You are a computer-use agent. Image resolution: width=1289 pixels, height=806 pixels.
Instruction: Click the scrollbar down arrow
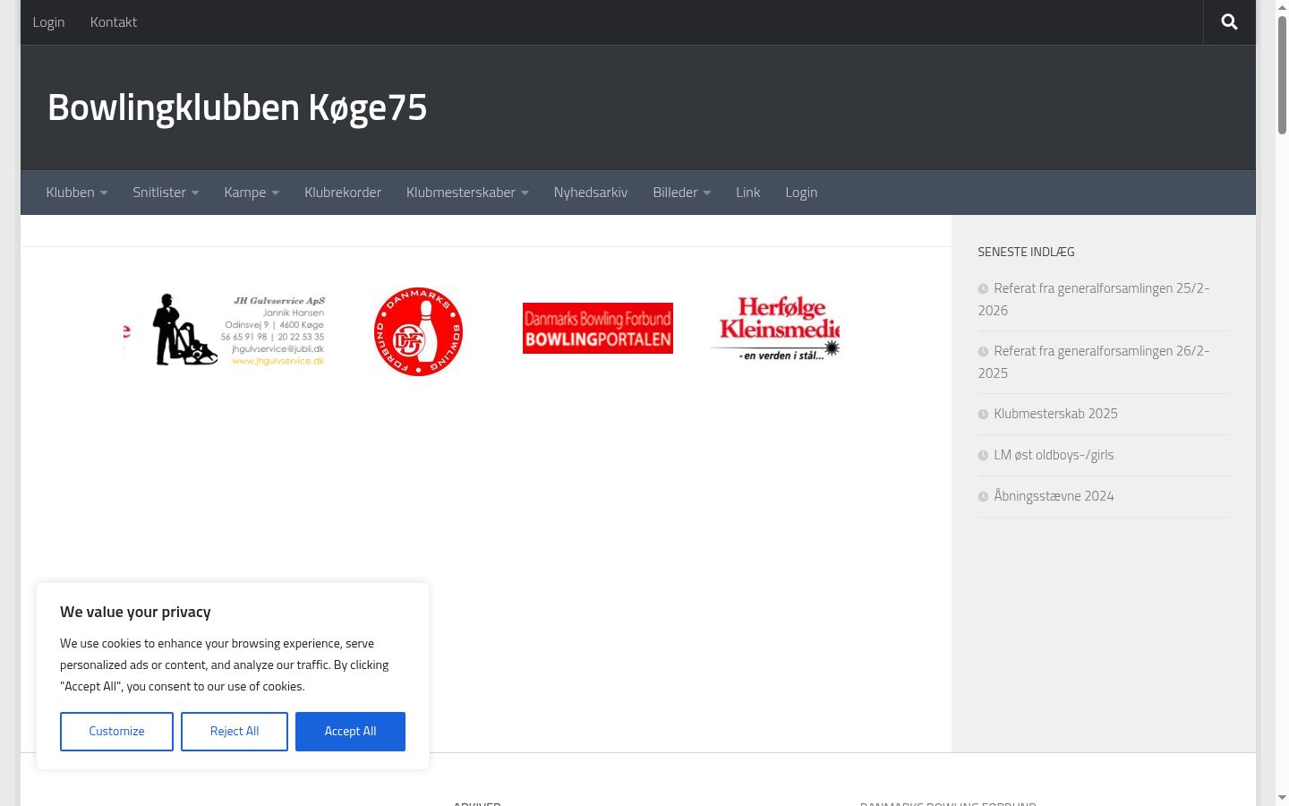(1282, 798)
